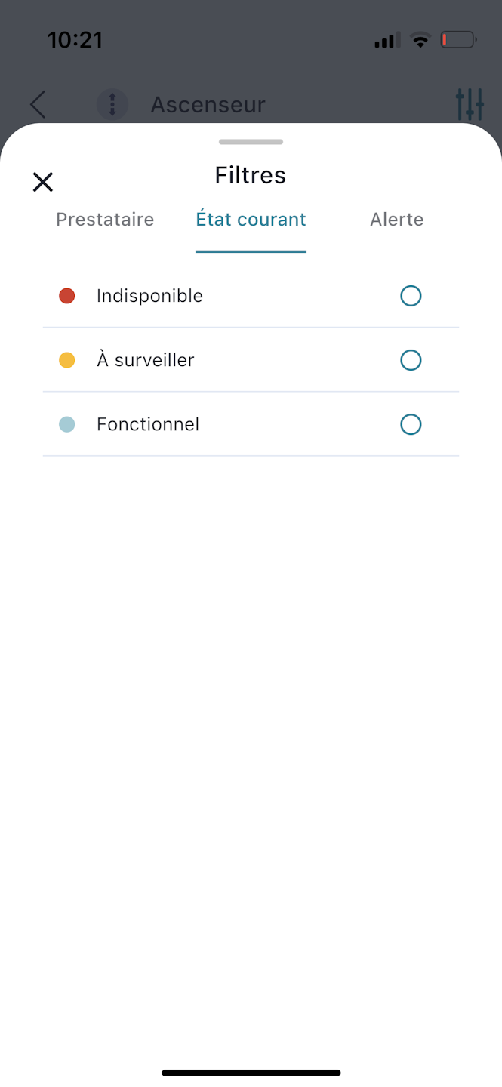The width and height of the screenshot is (502, 1087).
Task: Tap the Wi-Fi status icon
Action: tap(420, 40)
